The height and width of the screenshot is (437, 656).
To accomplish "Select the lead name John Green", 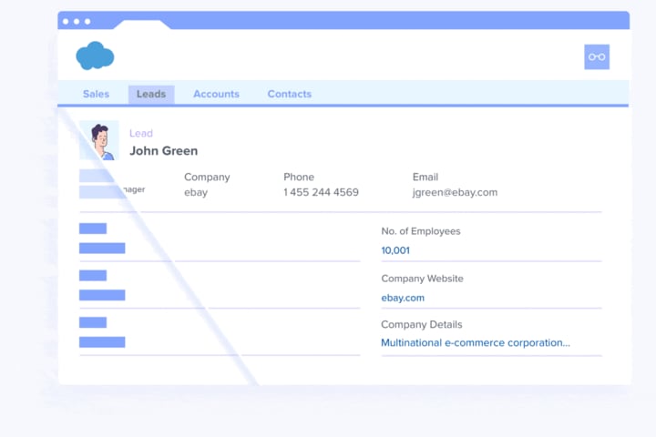I will click(x=164, y=151).
